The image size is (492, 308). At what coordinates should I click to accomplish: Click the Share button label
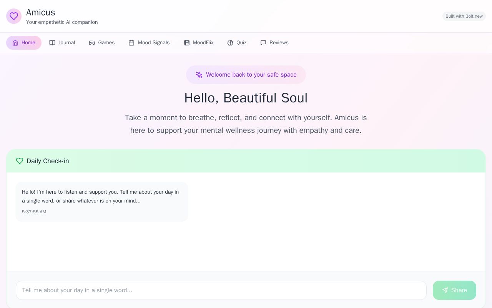(459, 290)
